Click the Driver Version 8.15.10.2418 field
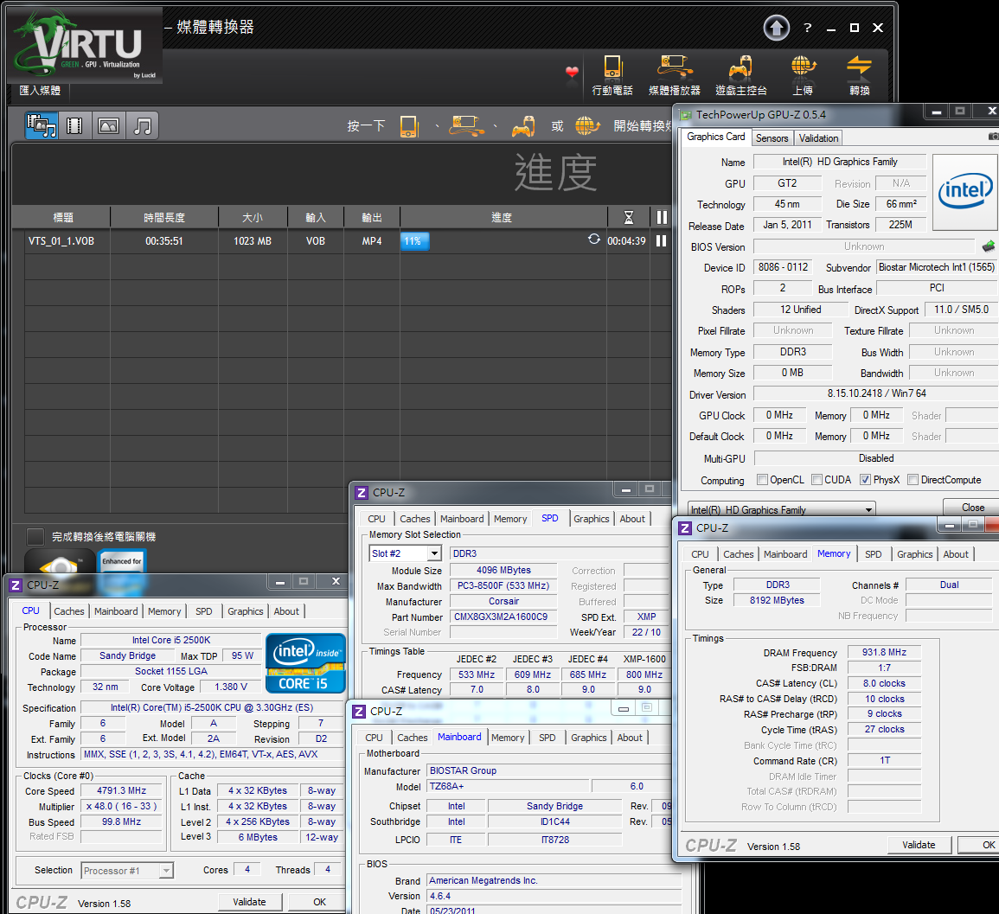The height and width of the screenshot is (914, 999). (x=877, y=393)
